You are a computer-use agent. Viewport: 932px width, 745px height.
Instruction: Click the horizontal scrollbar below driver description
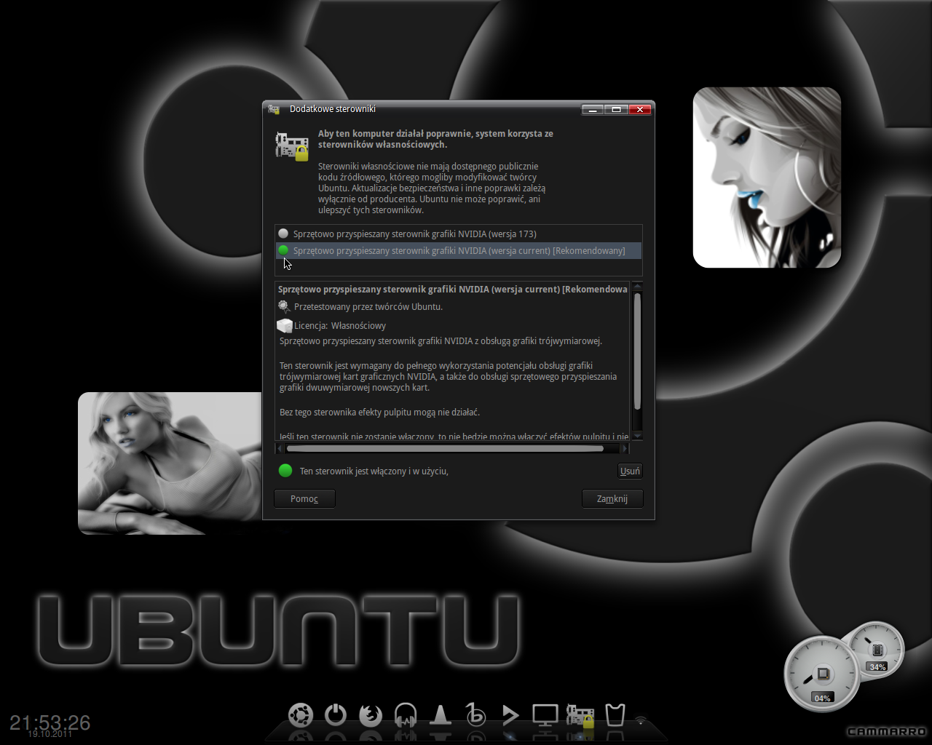tap(445, 448)
